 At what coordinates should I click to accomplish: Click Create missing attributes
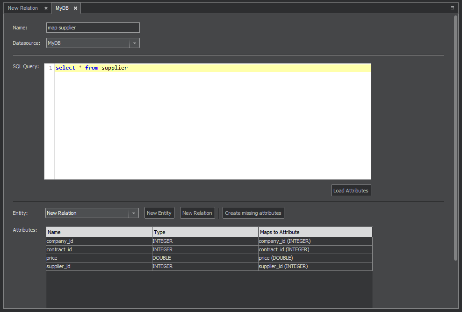[253, 213]
